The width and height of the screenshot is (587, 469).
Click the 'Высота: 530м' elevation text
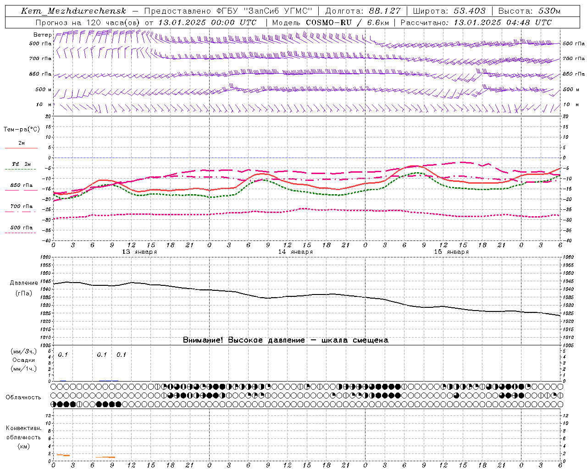529,11
